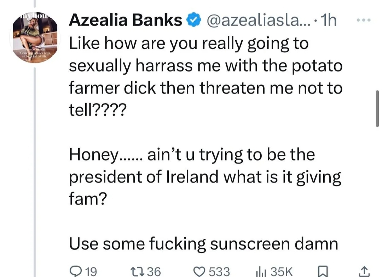This screenshot has height=277, width=382.
Task: Click the vertical scrollbar thumb
Action: [377, 108]
